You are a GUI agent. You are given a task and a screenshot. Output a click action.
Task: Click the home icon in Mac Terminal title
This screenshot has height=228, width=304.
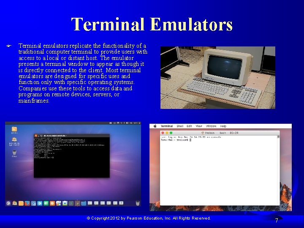tap(203, 133)
